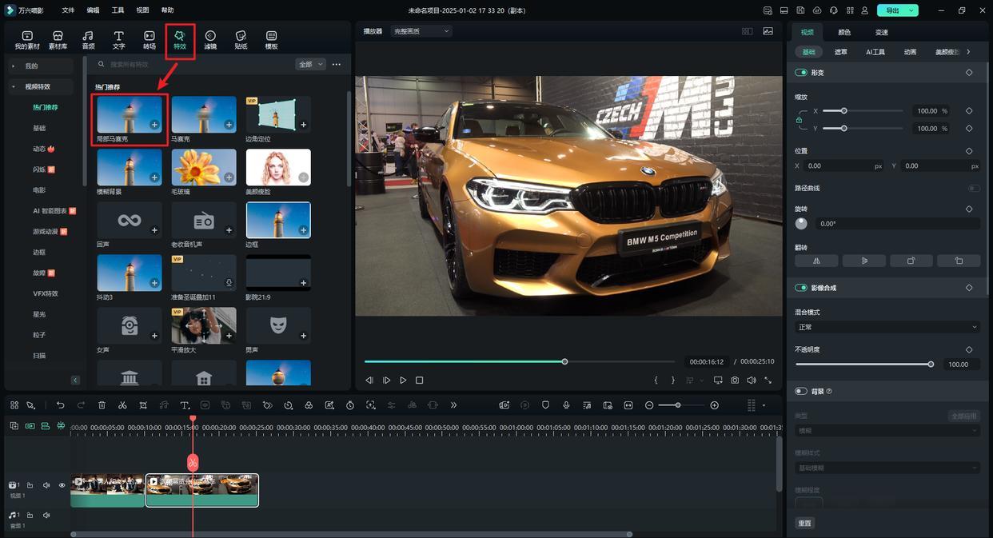The image size is (993, 538).
Task: Click the cloud upload icon in title bar
Action: (817, 10)
